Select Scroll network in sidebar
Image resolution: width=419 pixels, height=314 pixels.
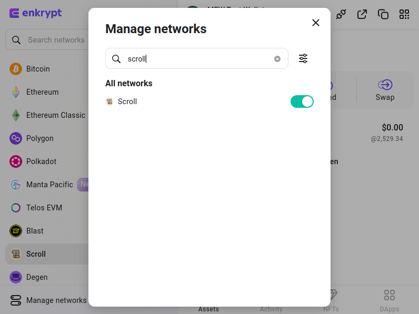pyautogui.click(x=47, y=254)
